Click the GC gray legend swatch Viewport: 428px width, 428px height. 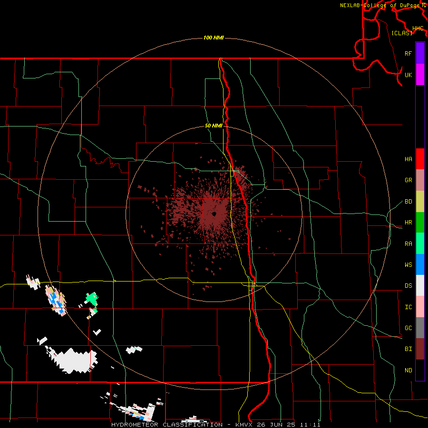click(420, 328)
